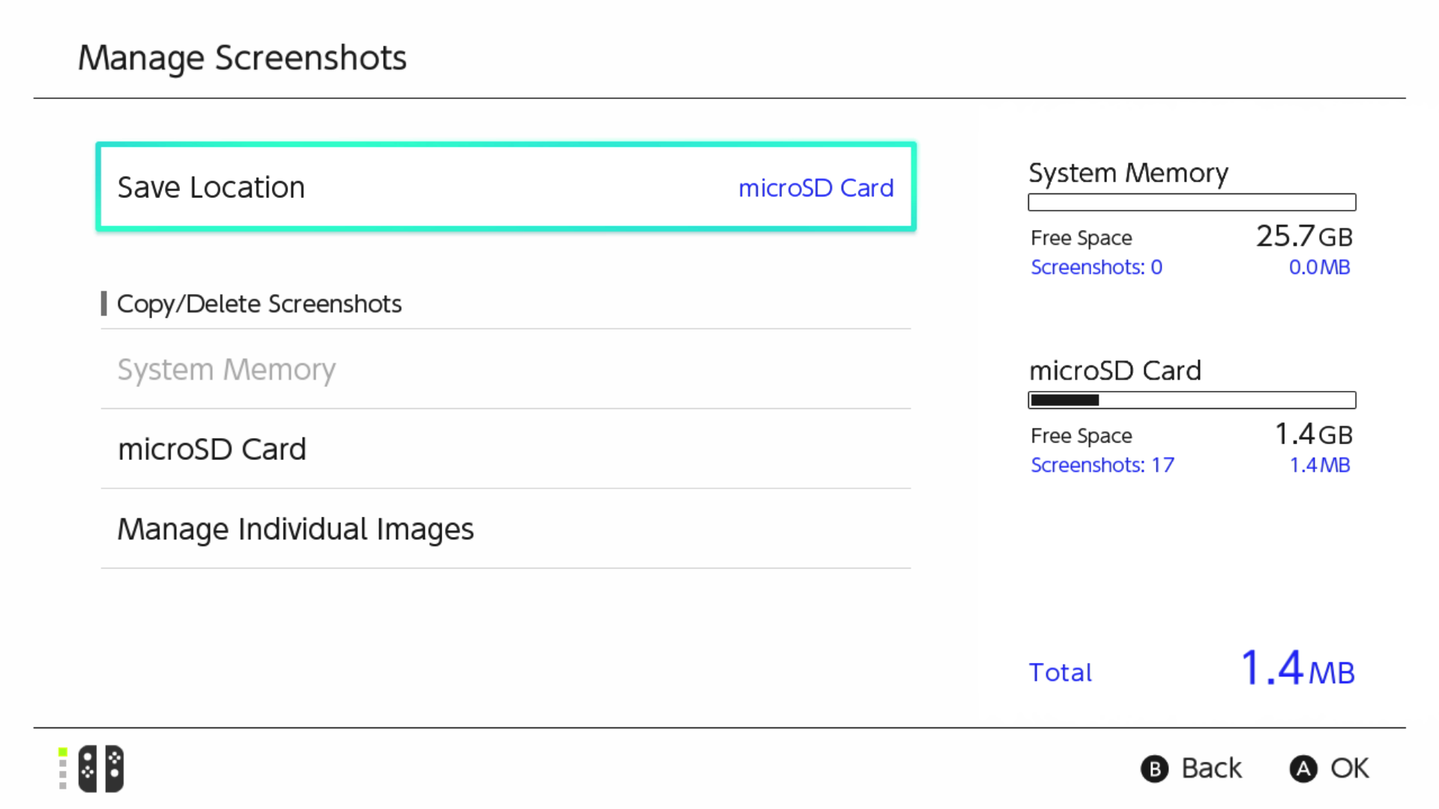This screenshot has height=809, width=1439.
Task: Click the Joy-Con controller icon
Action: pos(101,769)
